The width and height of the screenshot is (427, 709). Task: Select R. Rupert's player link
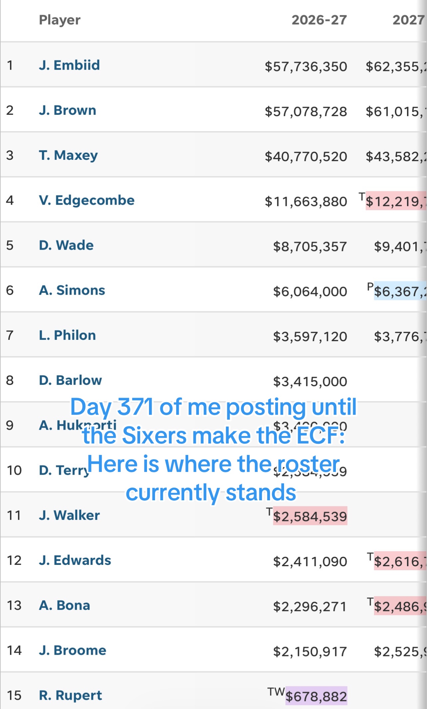tap(71, 695)
